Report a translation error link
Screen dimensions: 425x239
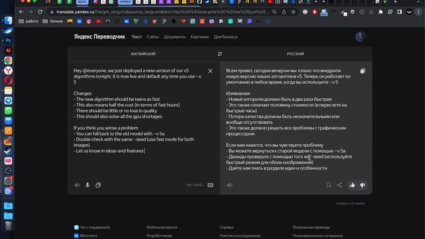(350, 204)
